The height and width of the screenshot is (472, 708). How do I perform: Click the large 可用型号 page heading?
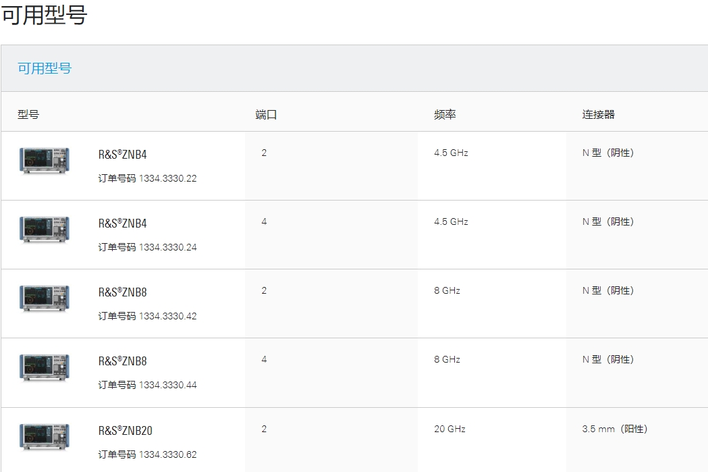point(45,14)
